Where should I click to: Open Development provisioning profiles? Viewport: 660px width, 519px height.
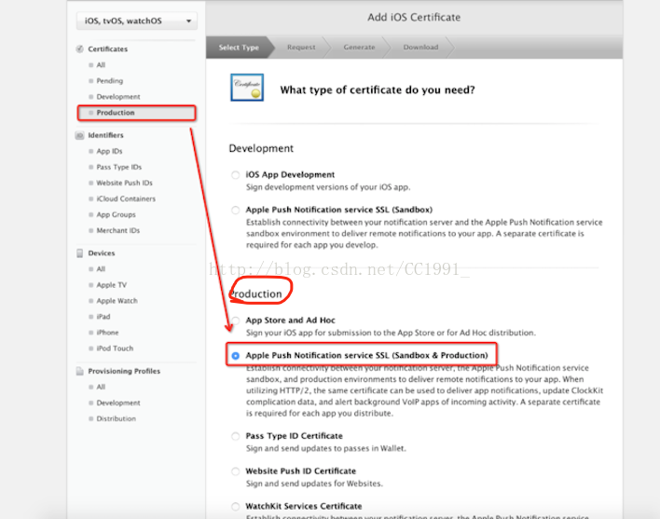pyautogui.click(x=117, y=403)
